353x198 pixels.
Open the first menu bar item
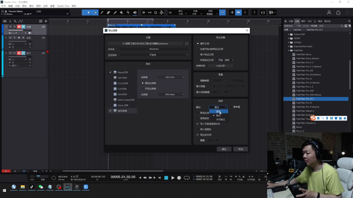(x=3, y=6)
